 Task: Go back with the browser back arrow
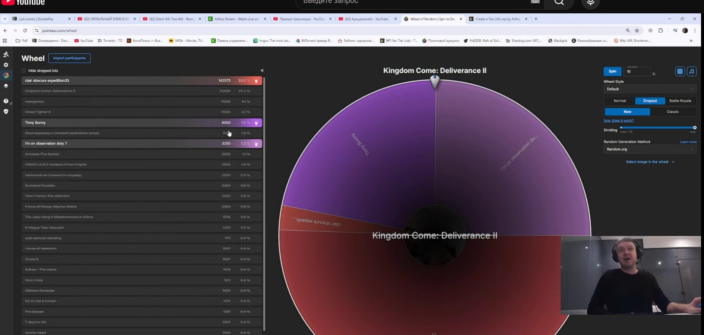pos(5,30)
